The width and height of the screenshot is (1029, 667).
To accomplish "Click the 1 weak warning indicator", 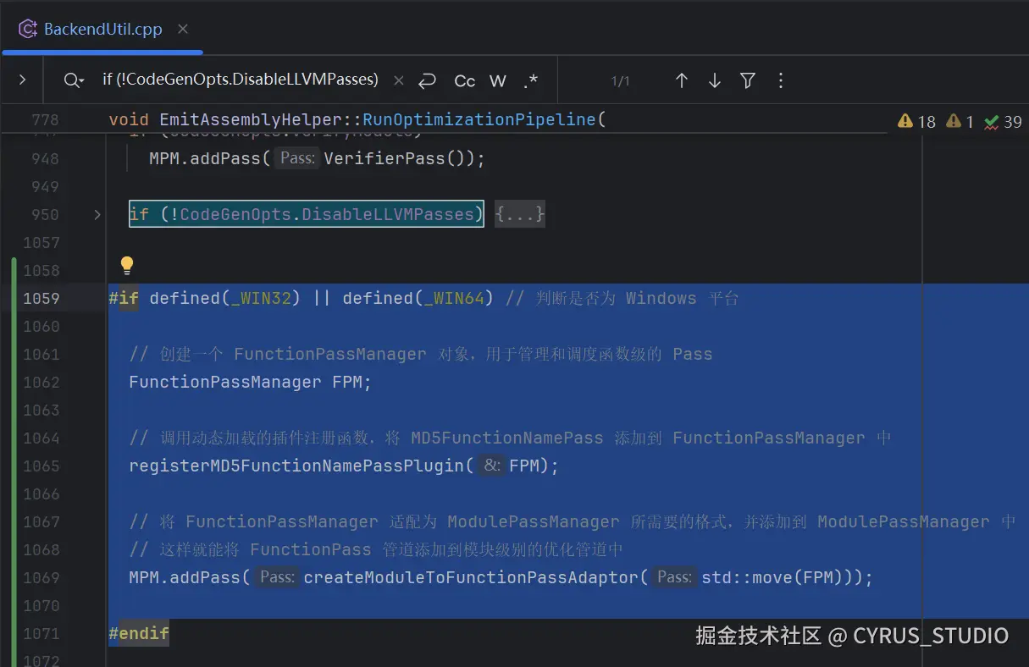I will (960, 122).
